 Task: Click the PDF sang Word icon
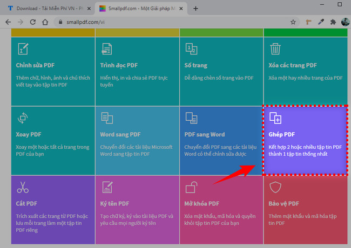click(191, 118)
